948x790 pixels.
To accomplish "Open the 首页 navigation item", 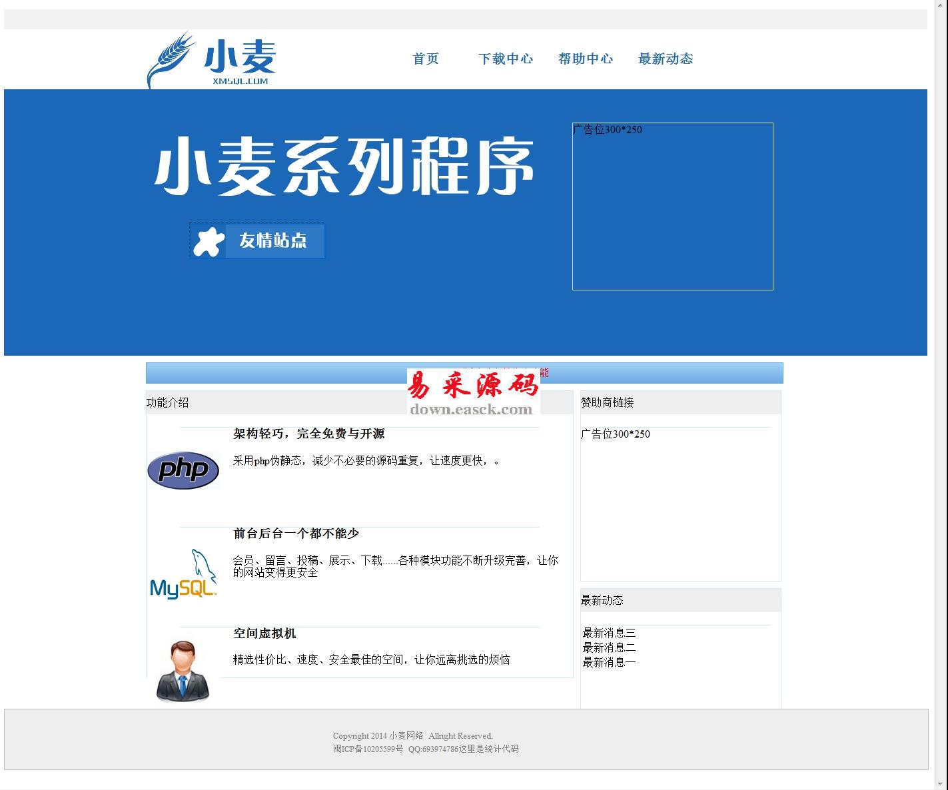I will click(x=426, y=59).
